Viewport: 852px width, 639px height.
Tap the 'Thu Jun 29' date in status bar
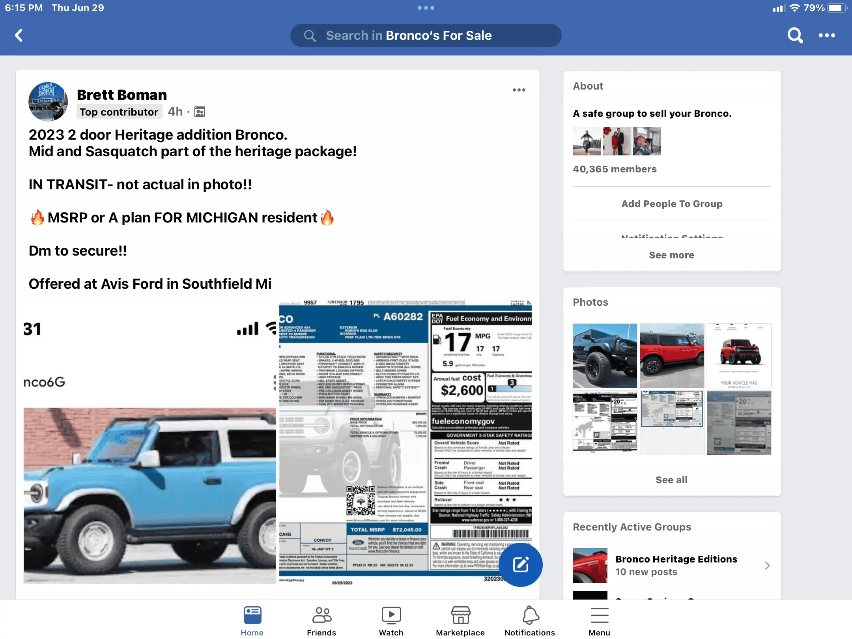pyautogui.click(x=78, y=8)
